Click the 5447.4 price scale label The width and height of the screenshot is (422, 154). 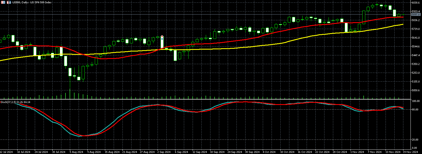pyautogui.click(x=416, y=55)
